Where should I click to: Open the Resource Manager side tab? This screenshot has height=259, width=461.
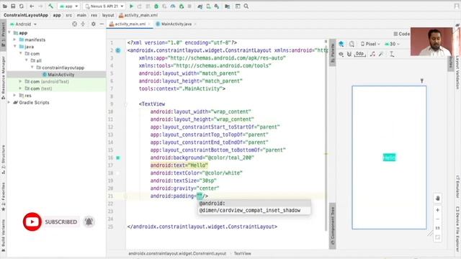click(3, 78)
